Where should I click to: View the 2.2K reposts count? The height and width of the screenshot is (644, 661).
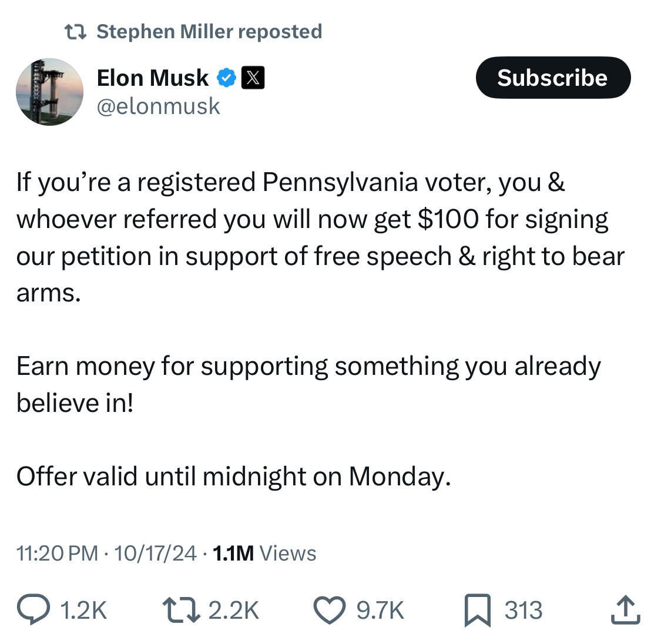point(234,611)
